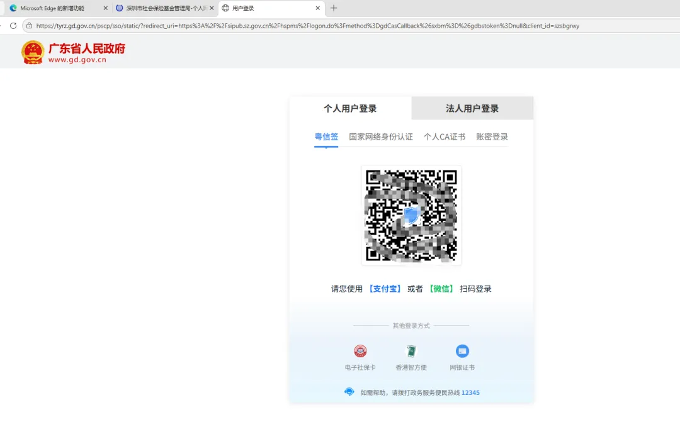Image resolution: width=680 pixels, height=422 pixels.
Task: Click the Edge logo favicon on first tab
Action: [x=13, y=8]
